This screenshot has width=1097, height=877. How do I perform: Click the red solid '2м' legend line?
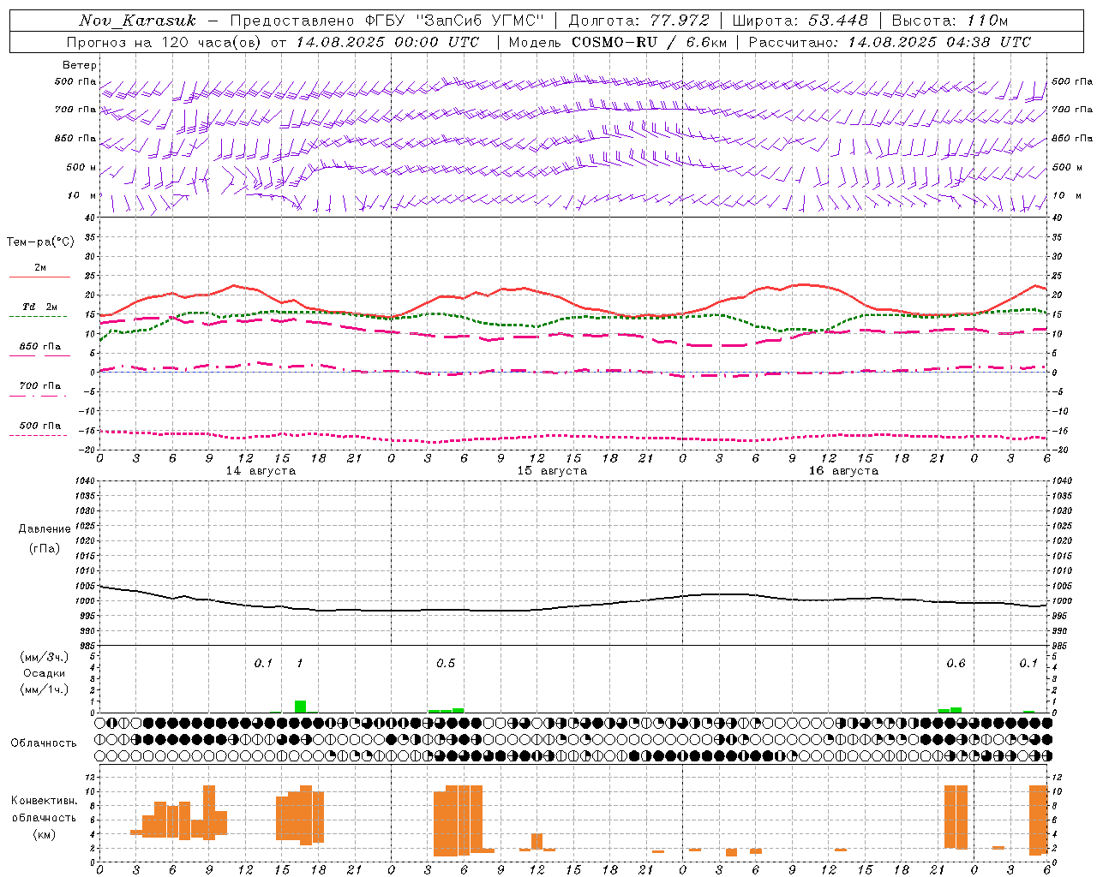pyautogui.click(x=39, y=277)
